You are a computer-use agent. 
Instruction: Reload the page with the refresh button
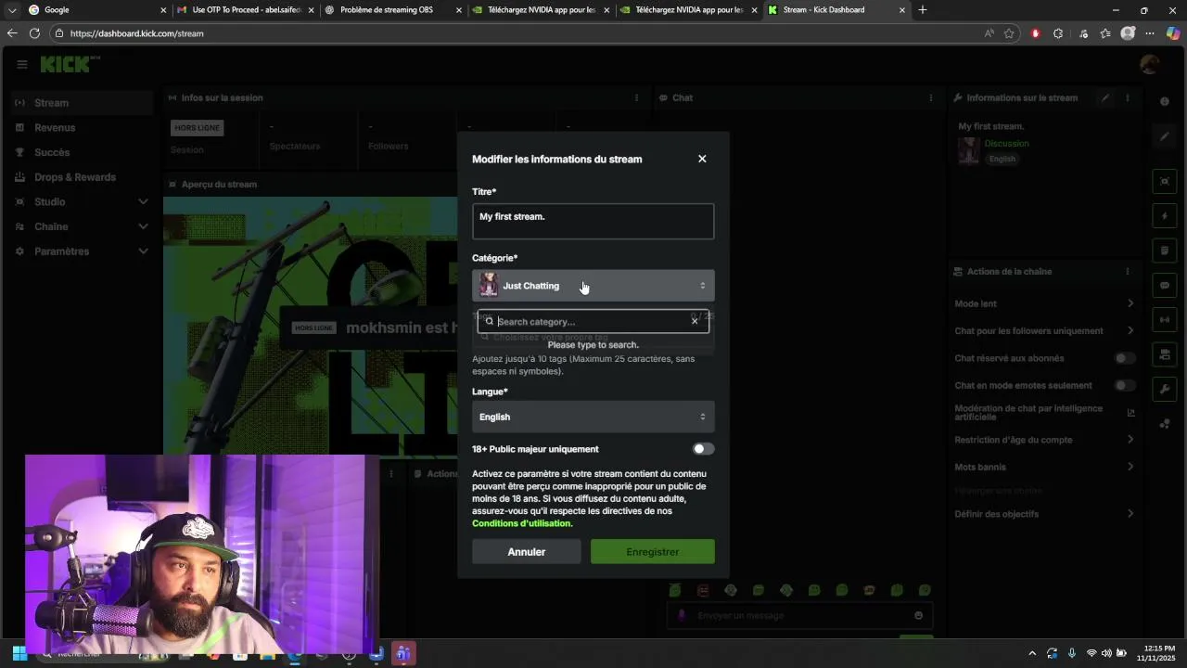click(34, 33)
